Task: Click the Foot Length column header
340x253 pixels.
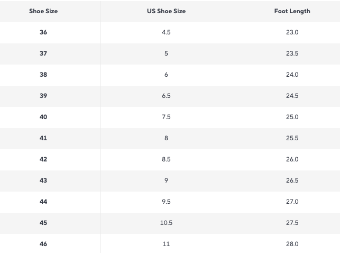Action: [x=292, y=11]
